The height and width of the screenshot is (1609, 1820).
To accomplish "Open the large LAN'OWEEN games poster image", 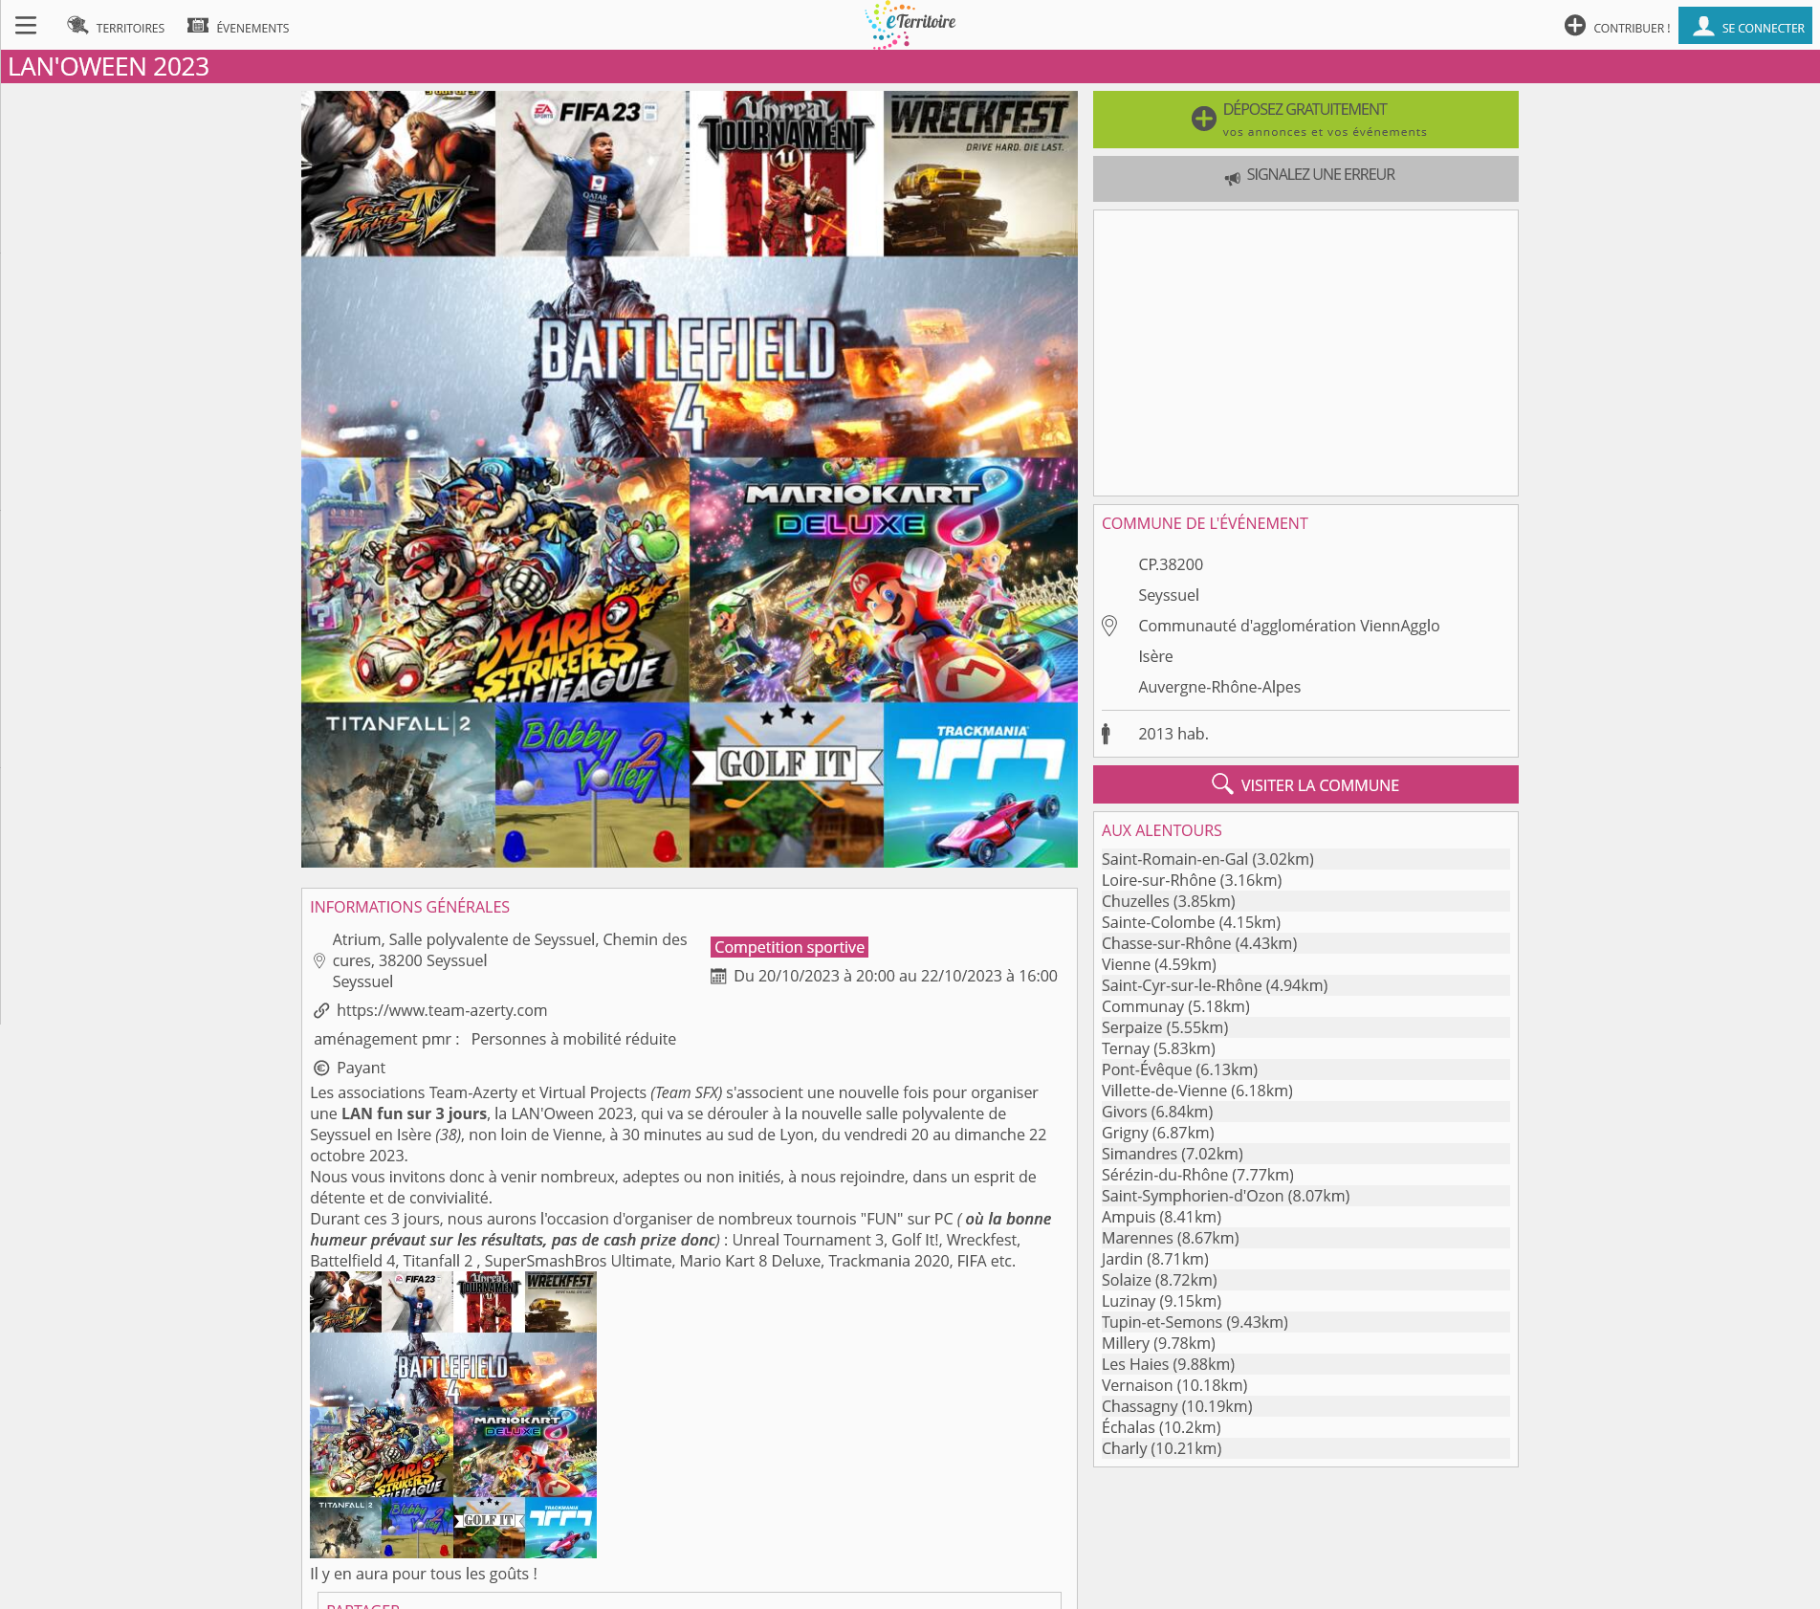I will [690, 479].
